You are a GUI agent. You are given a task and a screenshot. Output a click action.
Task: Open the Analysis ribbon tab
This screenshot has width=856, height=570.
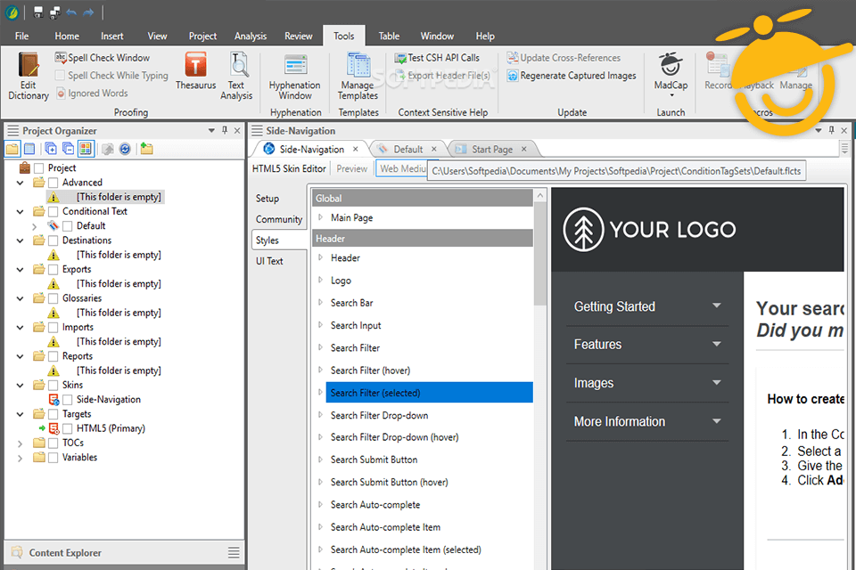coord(251,37)
